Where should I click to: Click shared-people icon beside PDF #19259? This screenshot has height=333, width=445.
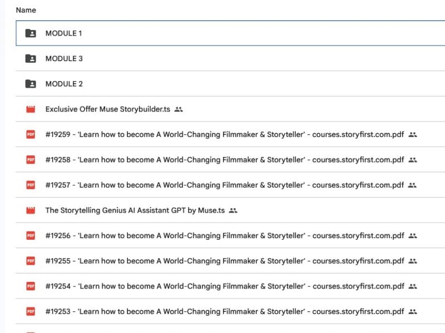[413, 135]
